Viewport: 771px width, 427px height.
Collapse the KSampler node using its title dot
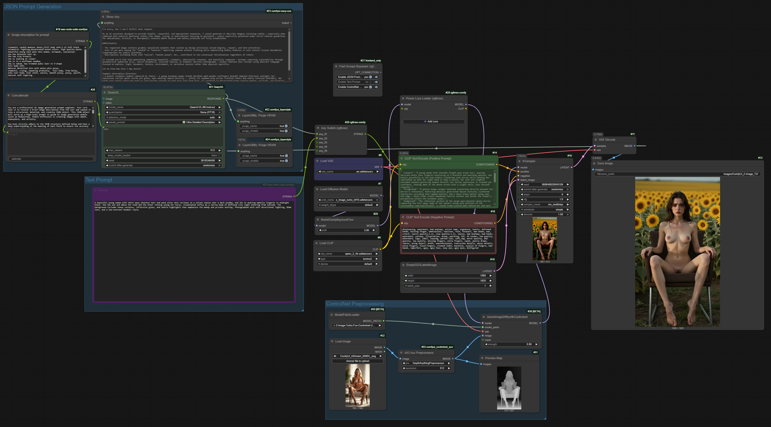519,161
